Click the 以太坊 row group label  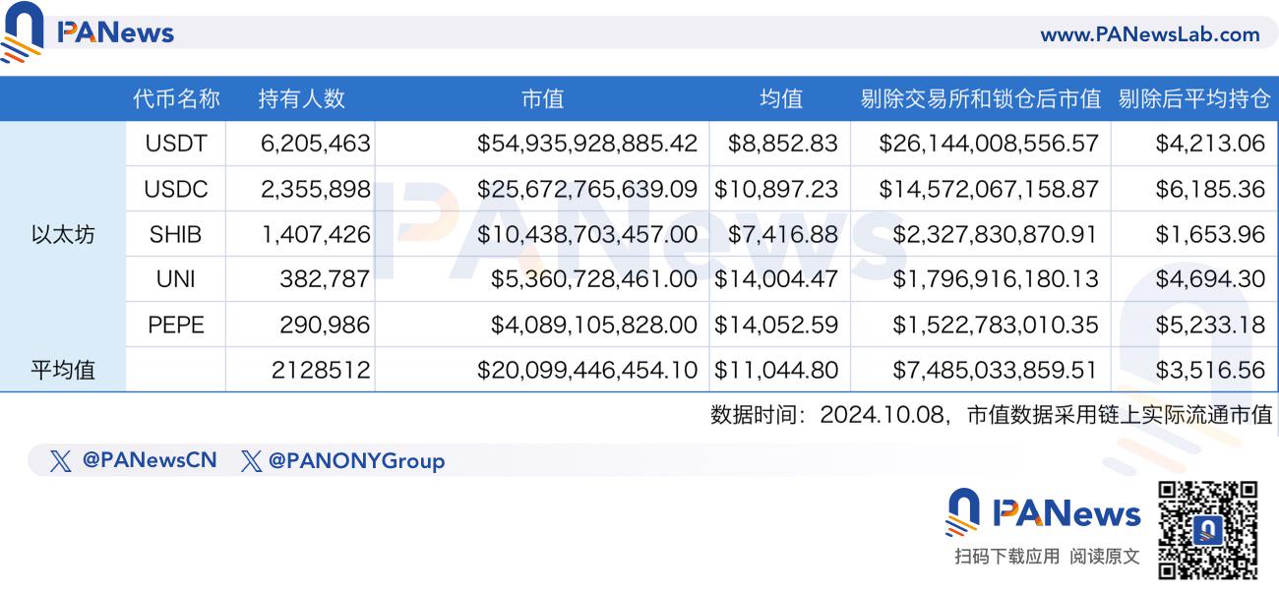coord(63,234)
